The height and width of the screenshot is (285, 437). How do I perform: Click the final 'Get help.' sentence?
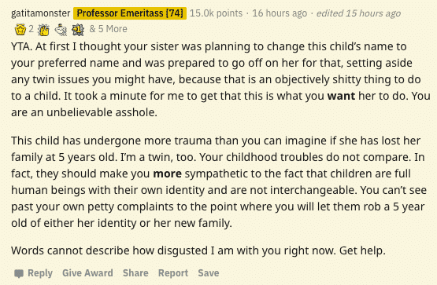362,250
